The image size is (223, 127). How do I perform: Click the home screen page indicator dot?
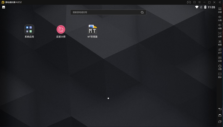pyautogui.click(x=108, y=98)
